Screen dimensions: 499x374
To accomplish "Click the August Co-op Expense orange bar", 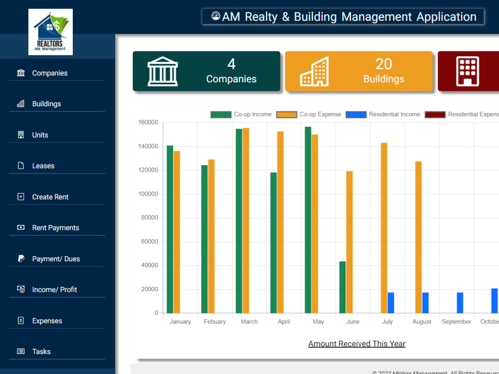I will point(419,237).
